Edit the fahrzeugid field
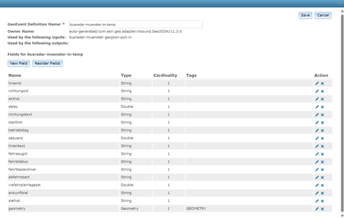 317,154
